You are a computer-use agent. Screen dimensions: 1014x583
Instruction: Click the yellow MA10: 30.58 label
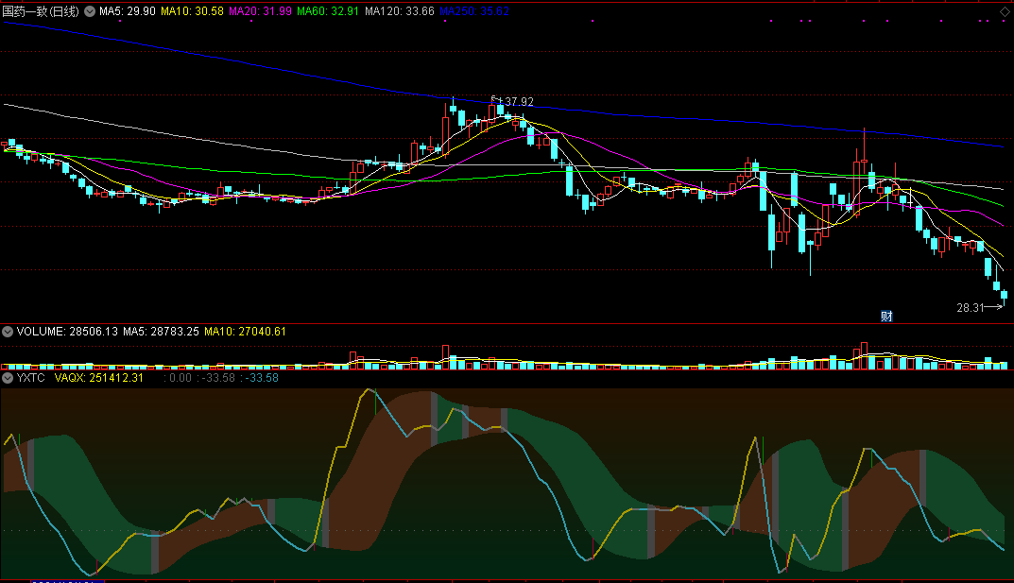click(x=192, y=11)
